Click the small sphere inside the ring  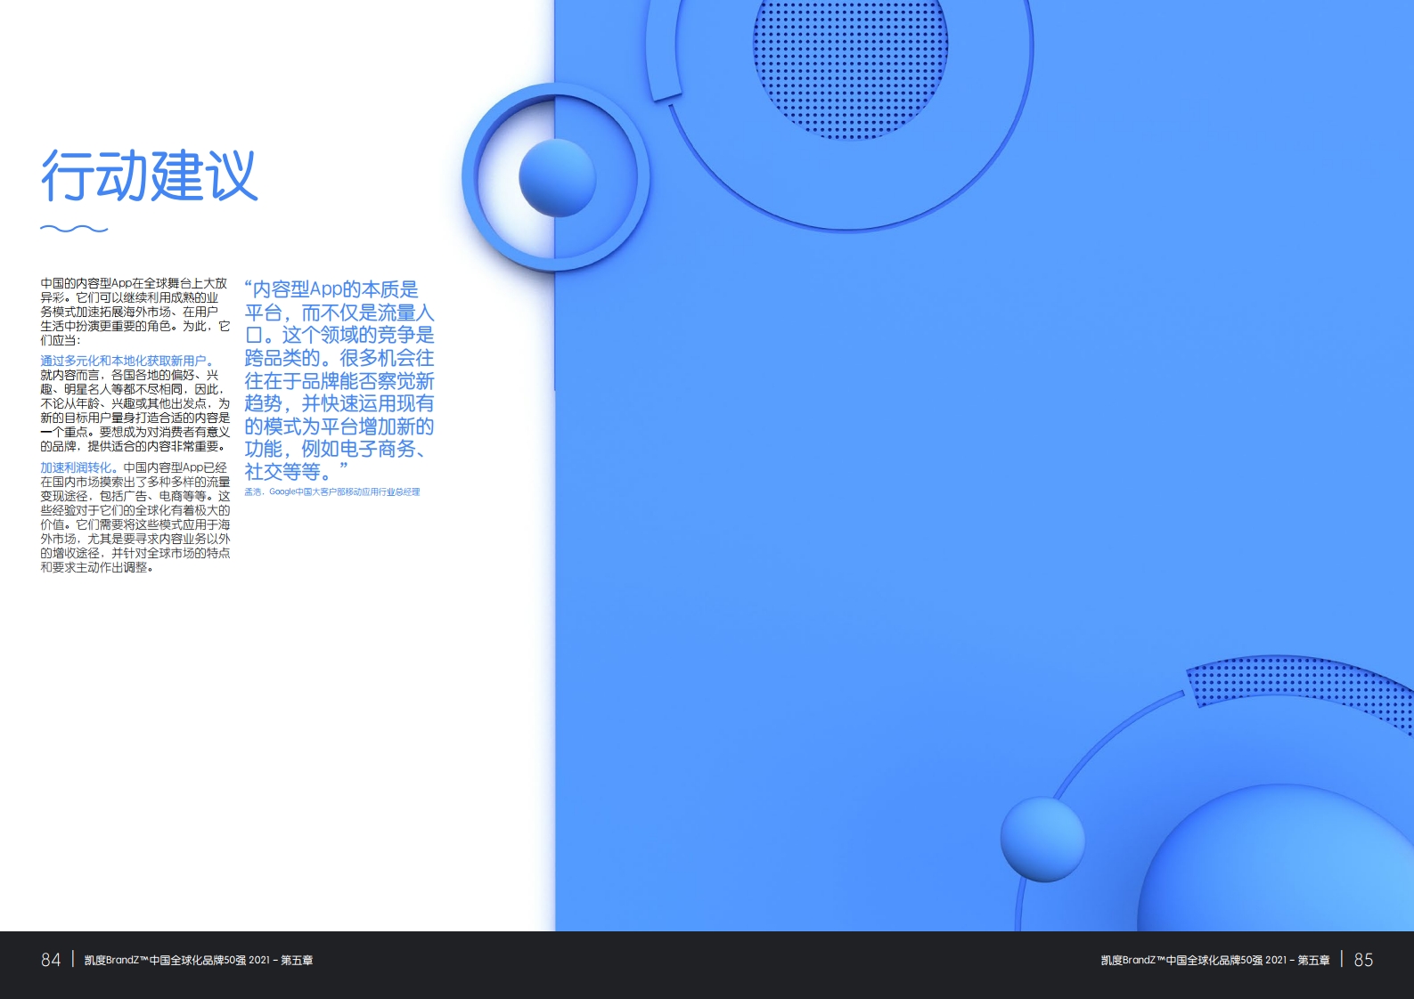(557, 177)
